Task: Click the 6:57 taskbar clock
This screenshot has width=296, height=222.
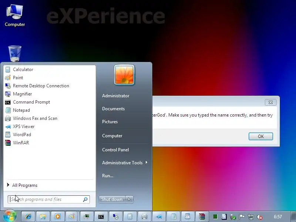Action: (278, 217)
